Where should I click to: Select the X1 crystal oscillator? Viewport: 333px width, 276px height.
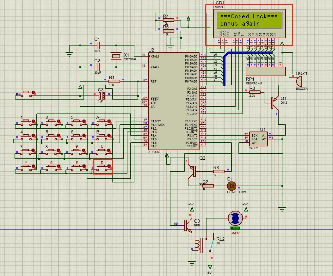(x=116, y=56)
